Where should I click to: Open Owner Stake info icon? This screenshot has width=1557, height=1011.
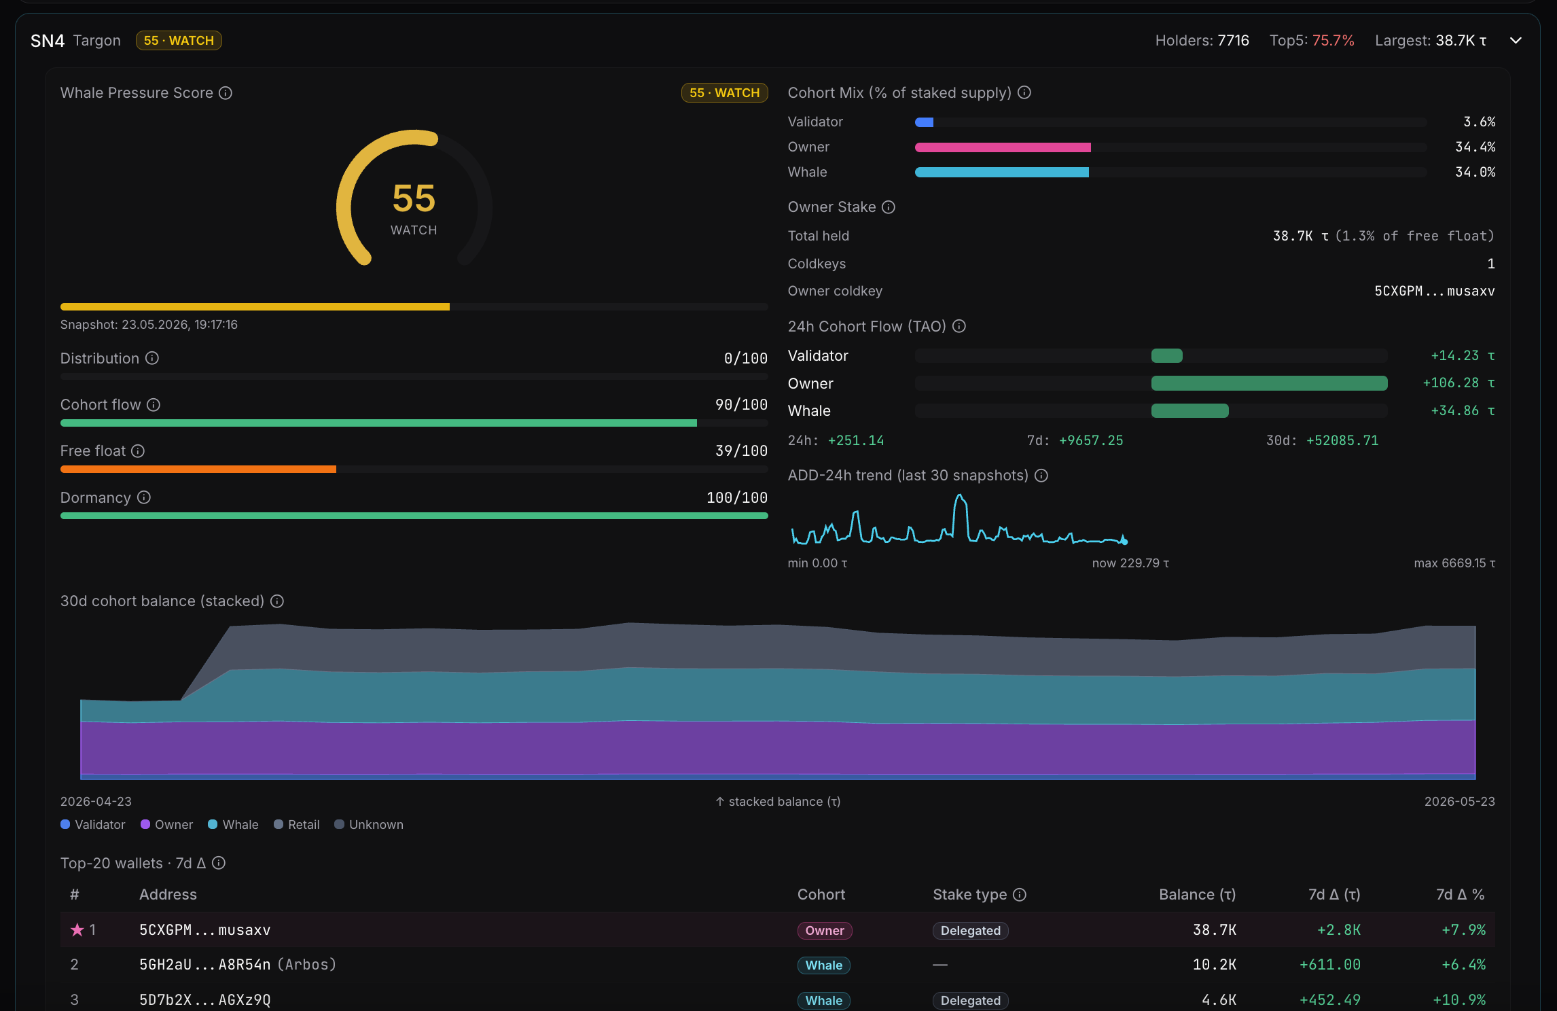pos(889,207)
